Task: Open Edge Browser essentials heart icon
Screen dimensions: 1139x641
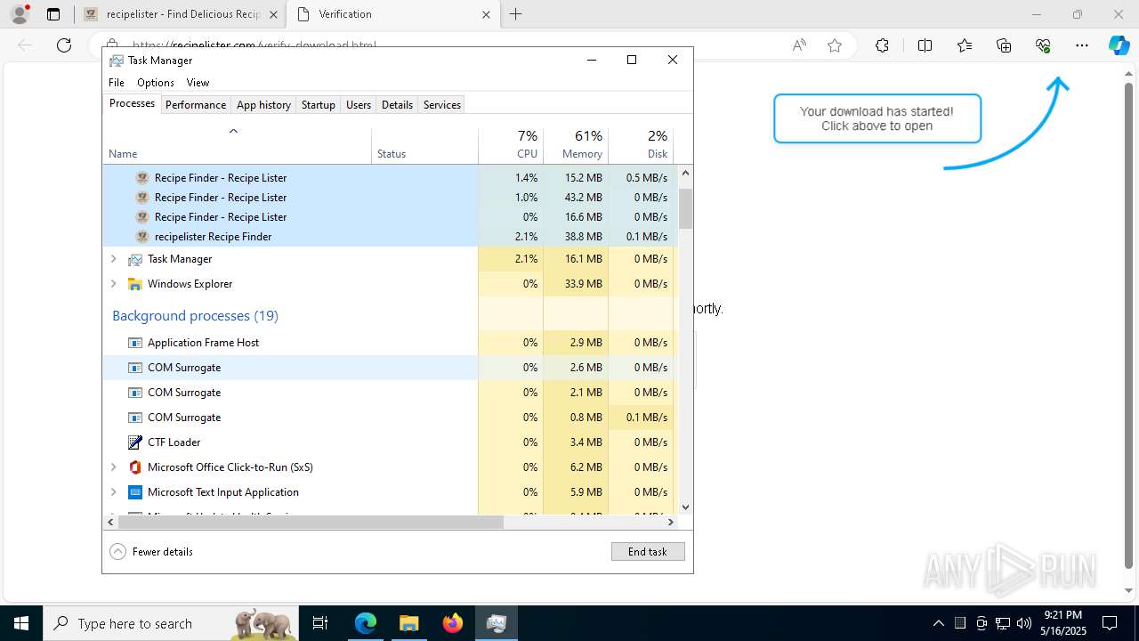Action: pyautogui.click(x=1043, y=45)
